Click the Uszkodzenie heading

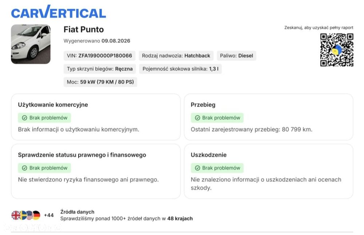tap(209, 155)
